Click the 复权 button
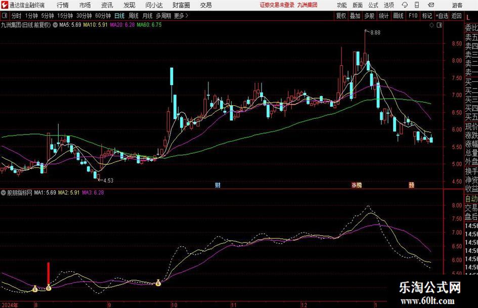Viewport: 478px width, 308px height. (341, 16)
